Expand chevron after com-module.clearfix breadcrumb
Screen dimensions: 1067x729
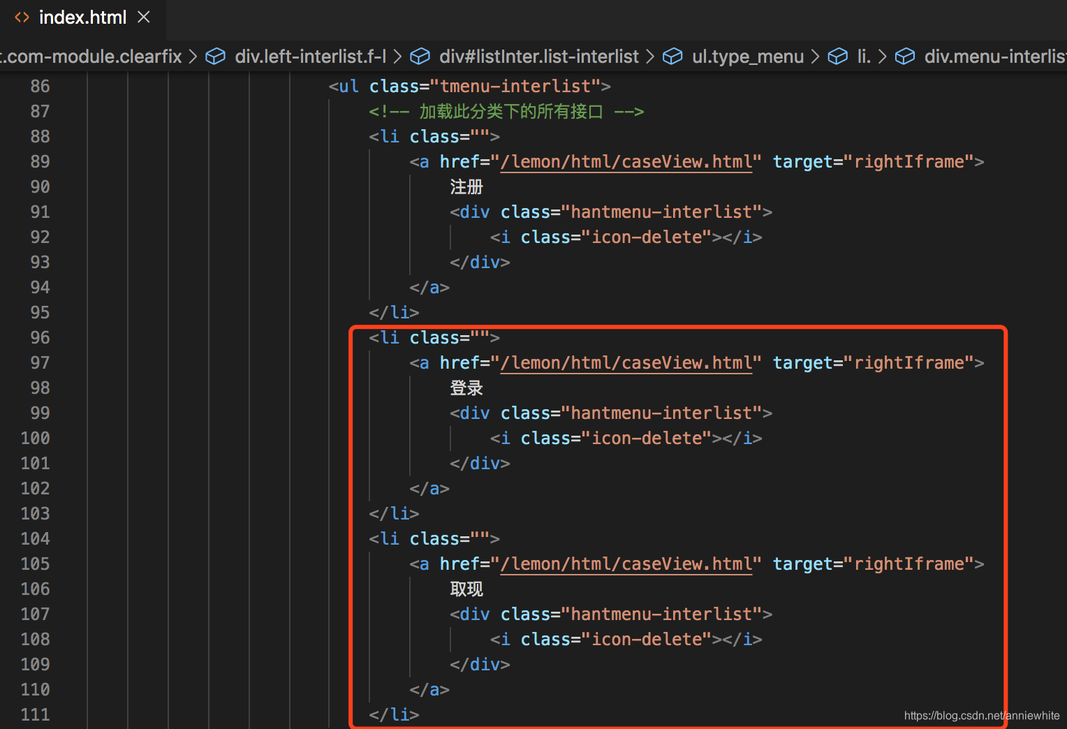(x=193, y=57)
